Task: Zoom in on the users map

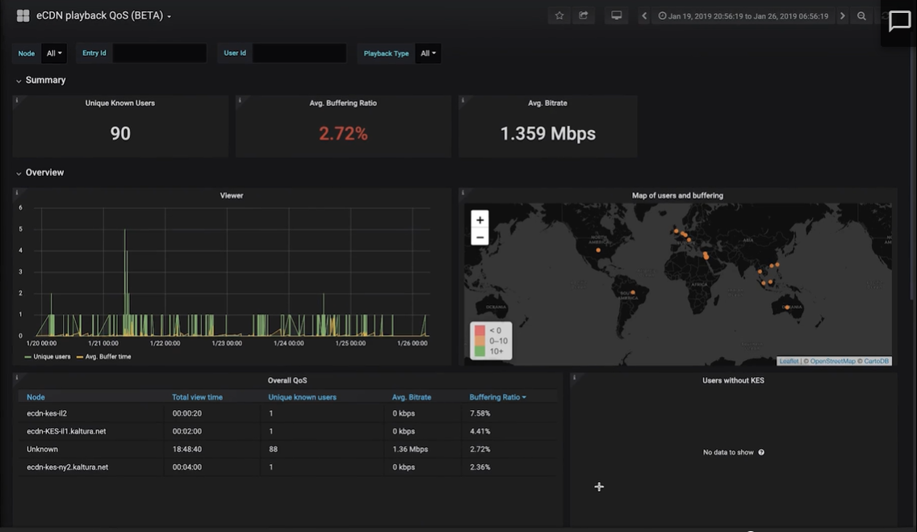Action: point(479,220)
